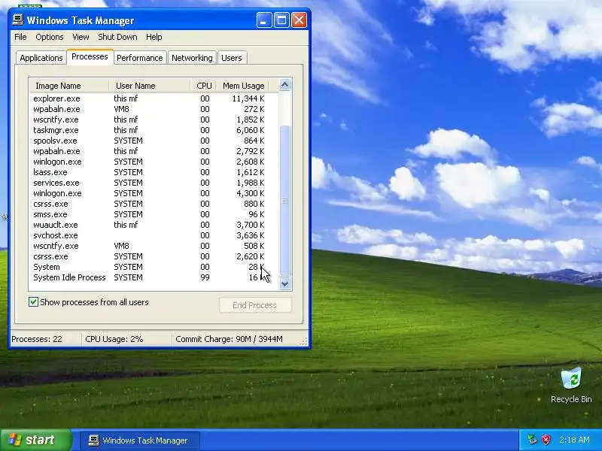
Task: Open the Start menu
Action: (35, 440)
